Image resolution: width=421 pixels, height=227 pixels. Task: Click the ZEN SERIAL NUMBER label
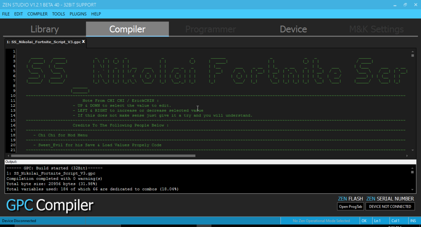(390, 199)
